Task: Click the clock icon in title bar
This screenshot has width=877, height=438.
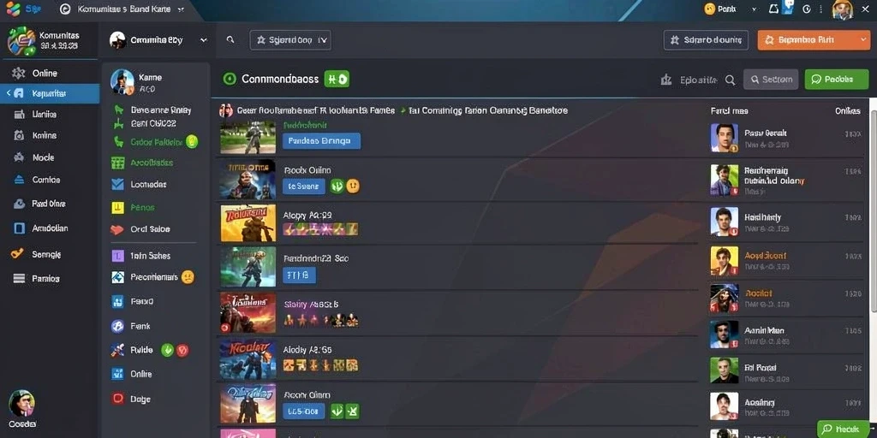Action: 807,9
